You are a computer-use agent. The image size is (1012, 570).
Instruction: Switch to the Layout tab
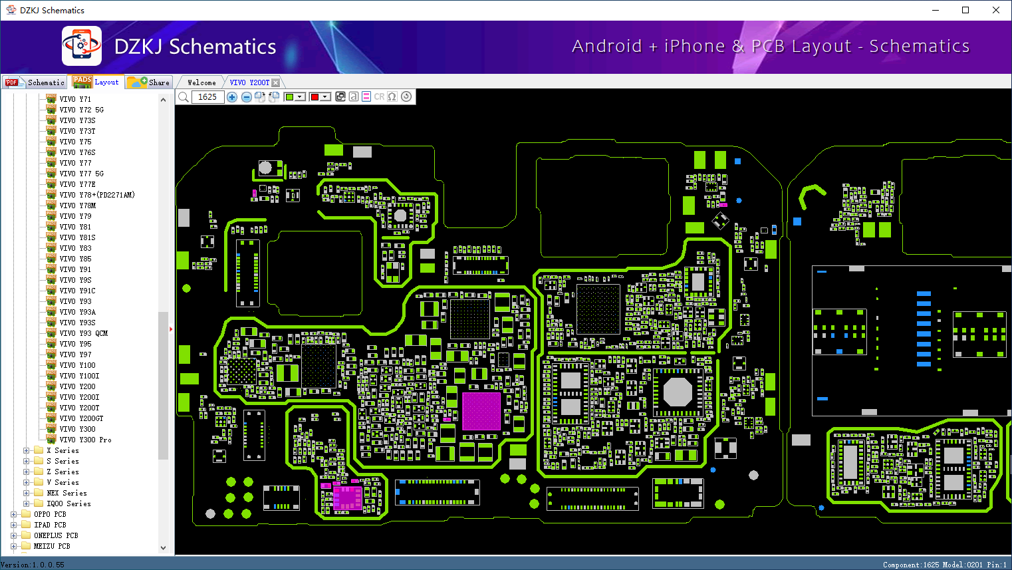pos(97,82)
